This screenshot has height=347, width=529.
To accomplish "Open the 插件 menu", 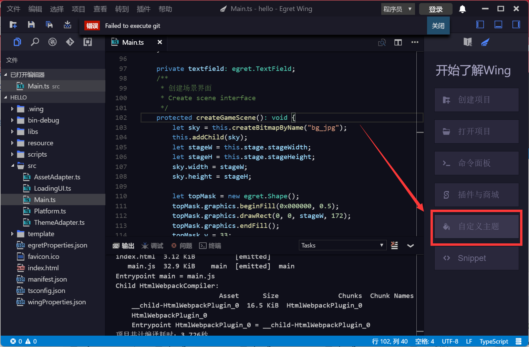I will pos(144,9).
